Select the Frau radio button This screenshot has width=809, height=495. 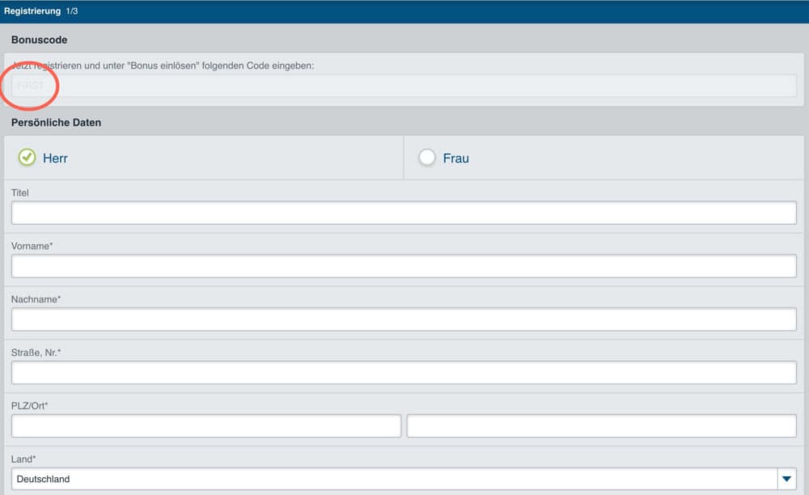tap(427, 158)
